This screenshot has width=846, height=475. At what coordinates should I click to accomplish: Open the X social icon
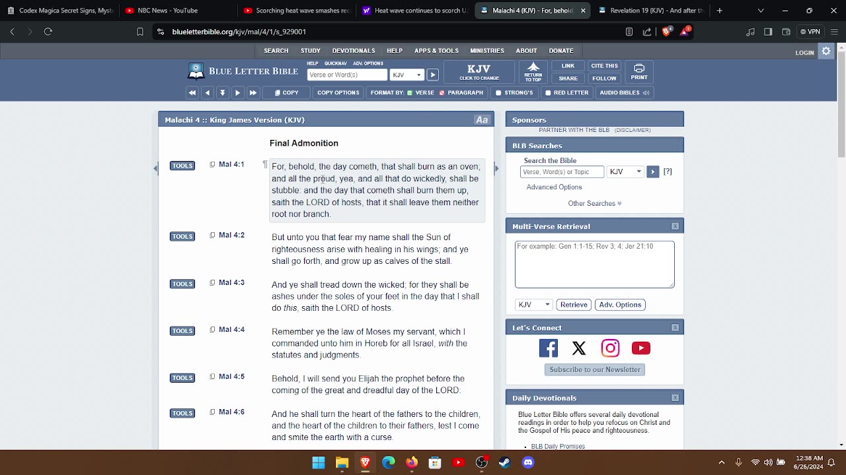point(579,348)
